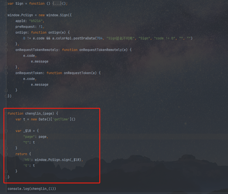Click the var keyword before Sign
The height and width of the screenshot is (194, 228).
tap(11, 4)
